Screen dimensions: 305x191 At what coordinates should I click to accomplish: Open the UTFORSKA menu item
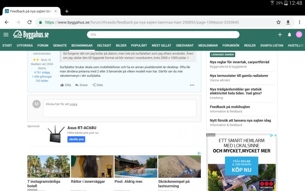tap(25, 45)
